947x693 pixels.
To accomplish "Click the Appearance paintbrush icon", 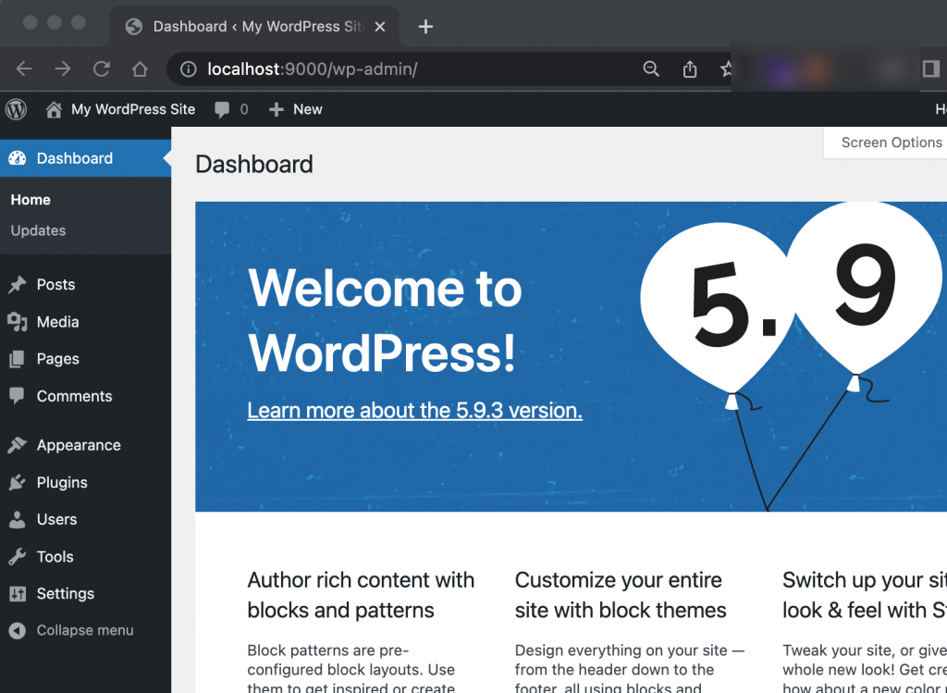I will click(x=18, y=445).
